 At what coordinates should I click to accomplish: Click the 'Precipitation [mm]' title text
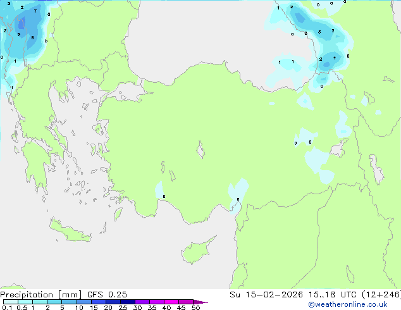pyautogui.click(x=40, y=295)
